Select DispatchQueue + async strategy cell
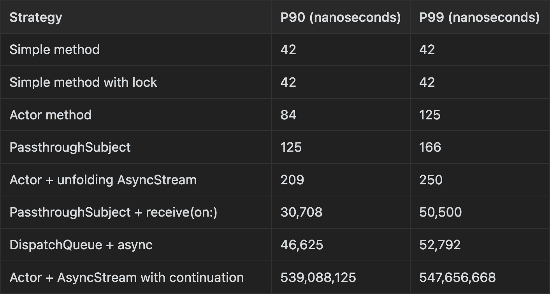This screenshot has height=294, width=550. click(x=81, y=245)
